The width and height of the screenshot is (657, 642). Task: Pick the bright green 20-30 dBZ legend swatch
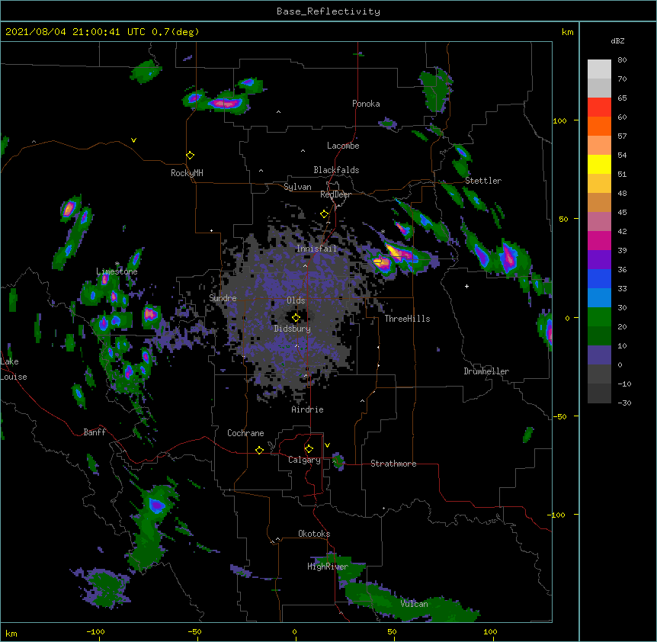point(599,317)
